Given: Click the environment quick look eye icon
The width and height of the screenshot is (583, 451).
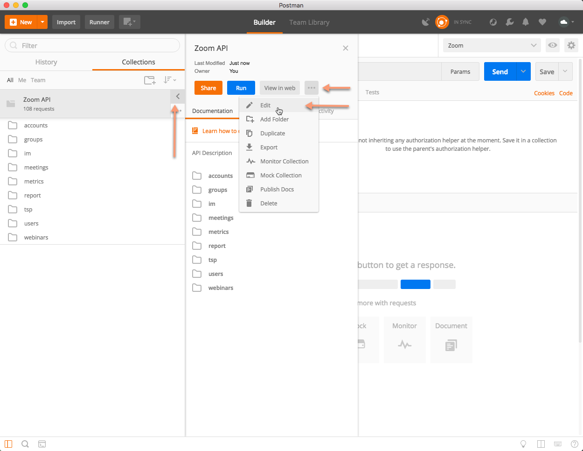Looking at the screenshot, I should click(x=553, y=45).
